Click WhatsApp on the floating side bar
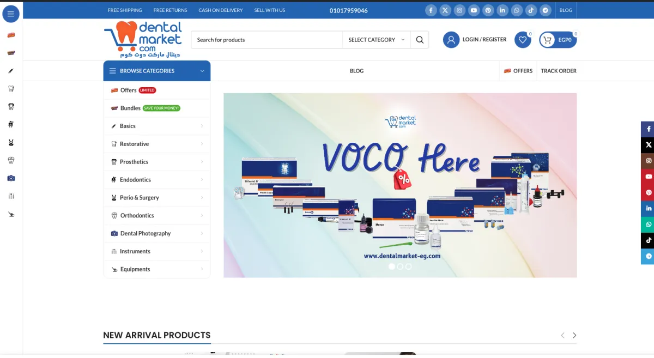Image resolution: width=654 pixels, height=358 pixels. pyautogui.click(x=647, y=224)
